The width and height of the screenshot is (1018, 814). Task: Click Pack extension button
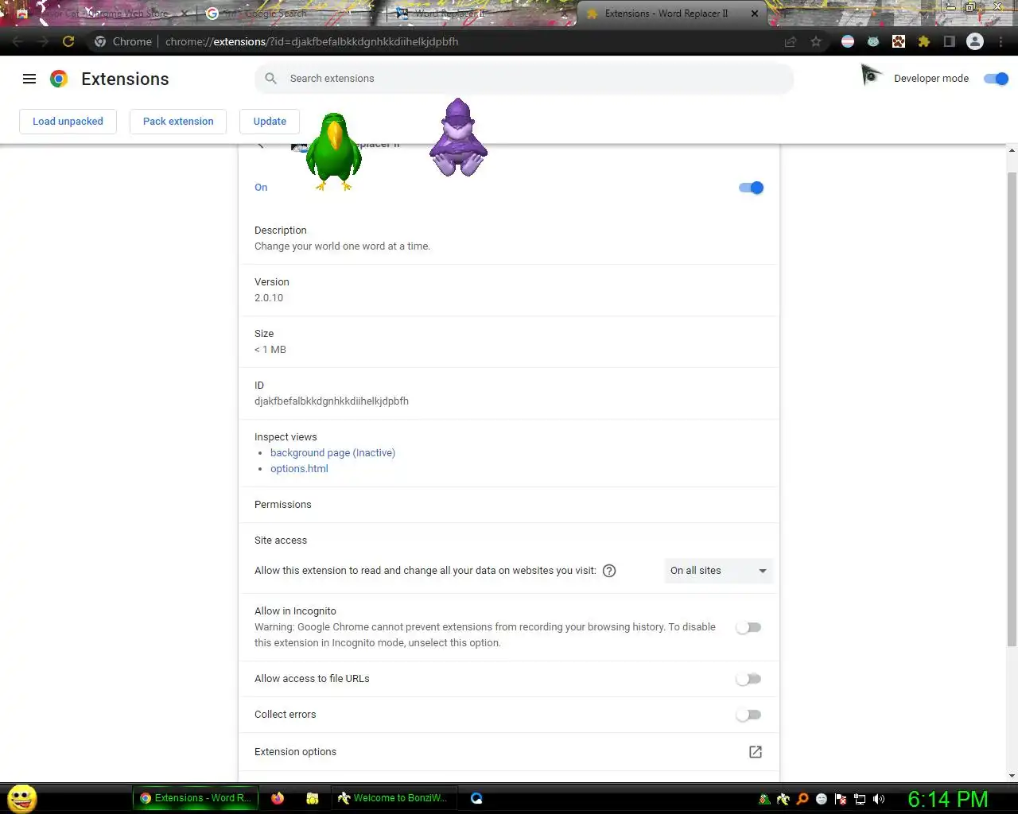[x=178, y=122]
